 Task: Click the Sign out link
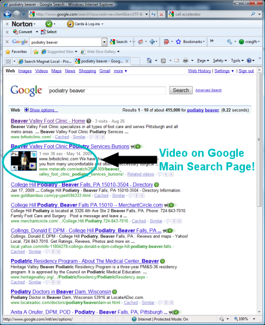pos(246,71)
